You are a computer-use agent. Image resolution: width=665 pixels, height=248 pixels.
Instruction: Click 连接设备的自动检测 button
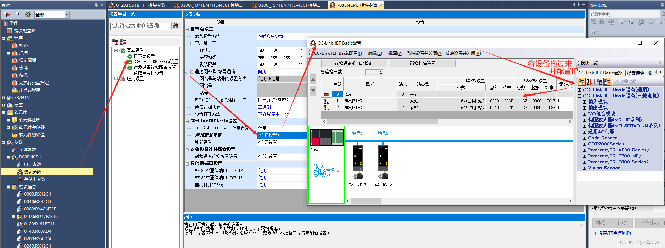[354, 64]
